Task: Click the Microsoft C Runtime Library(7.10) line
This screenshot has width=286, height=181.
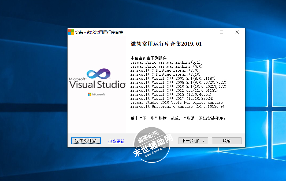Action: click(x=165, y=74)
